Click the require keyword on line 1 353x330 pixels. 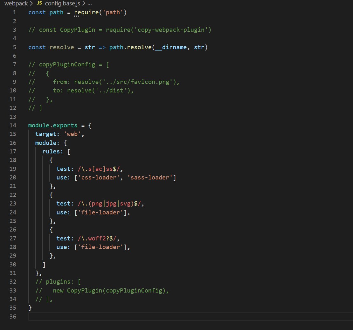point(87,12)
